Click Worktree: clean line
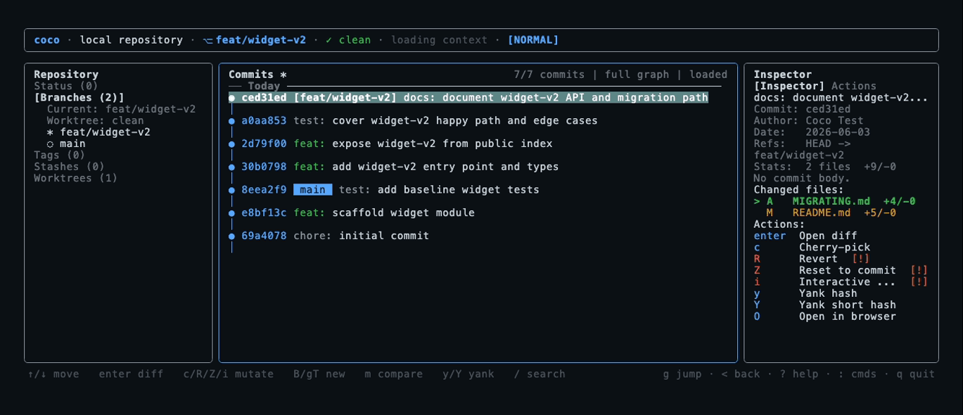Viewport: 963px width, 415px height. [96, 121]
